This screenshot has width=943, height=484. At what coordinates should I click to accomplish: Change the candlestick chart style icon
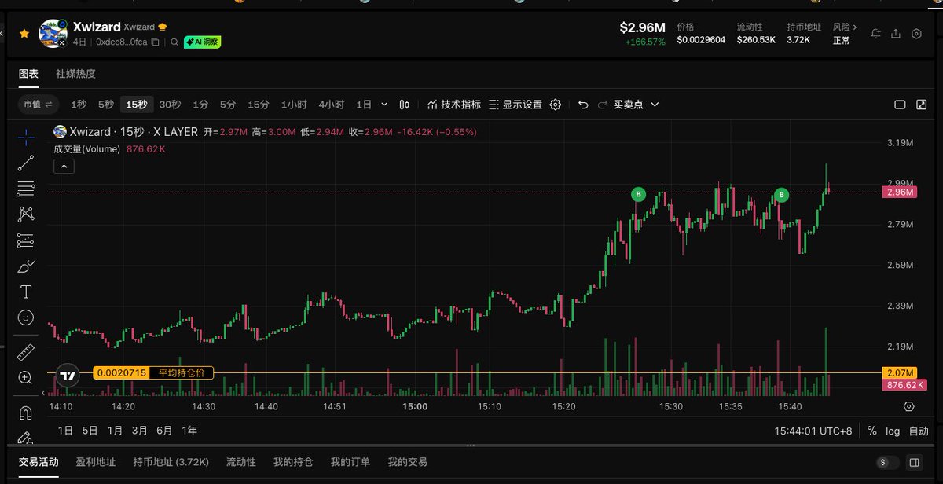click(405, 104)
